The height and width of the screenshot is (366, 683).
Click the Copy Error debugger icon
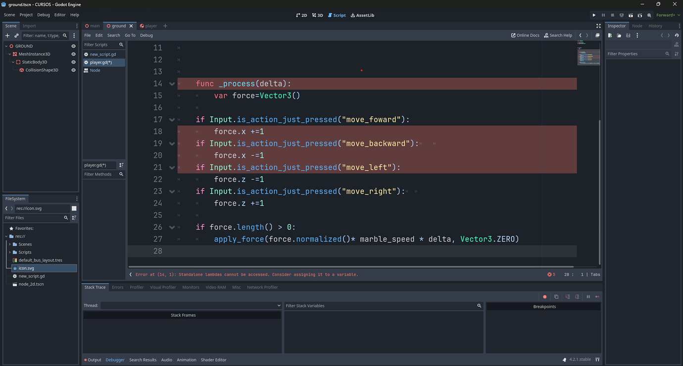[x=556, y=296]
